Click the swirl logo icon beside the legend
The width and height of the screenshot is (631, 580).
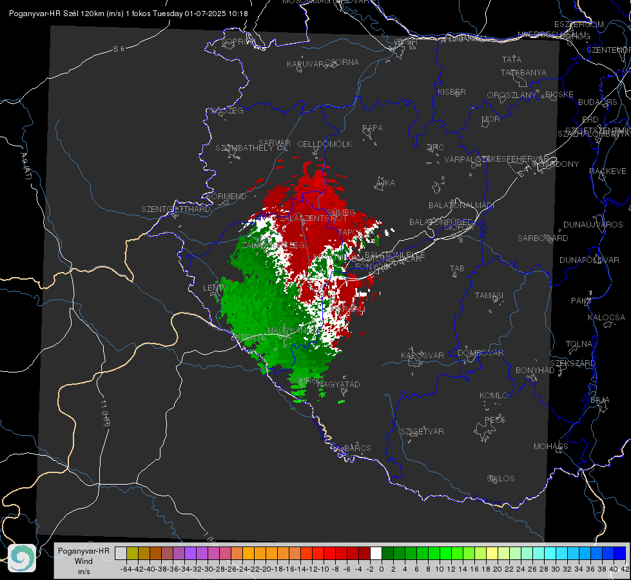click(x=22, y=558)
